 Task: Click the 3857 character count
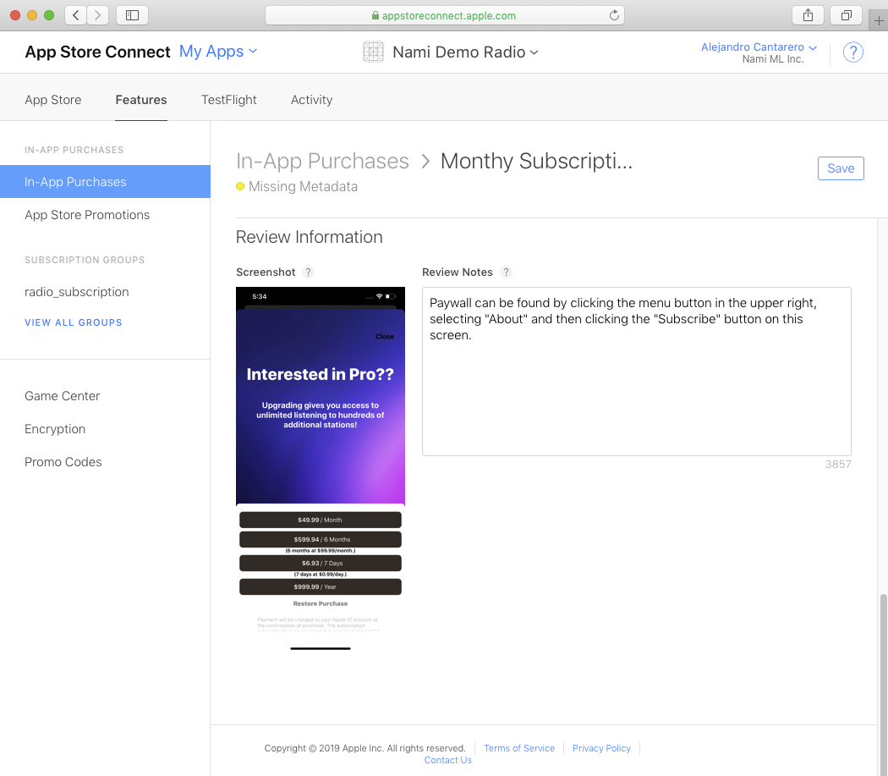(x=838, y=465)
